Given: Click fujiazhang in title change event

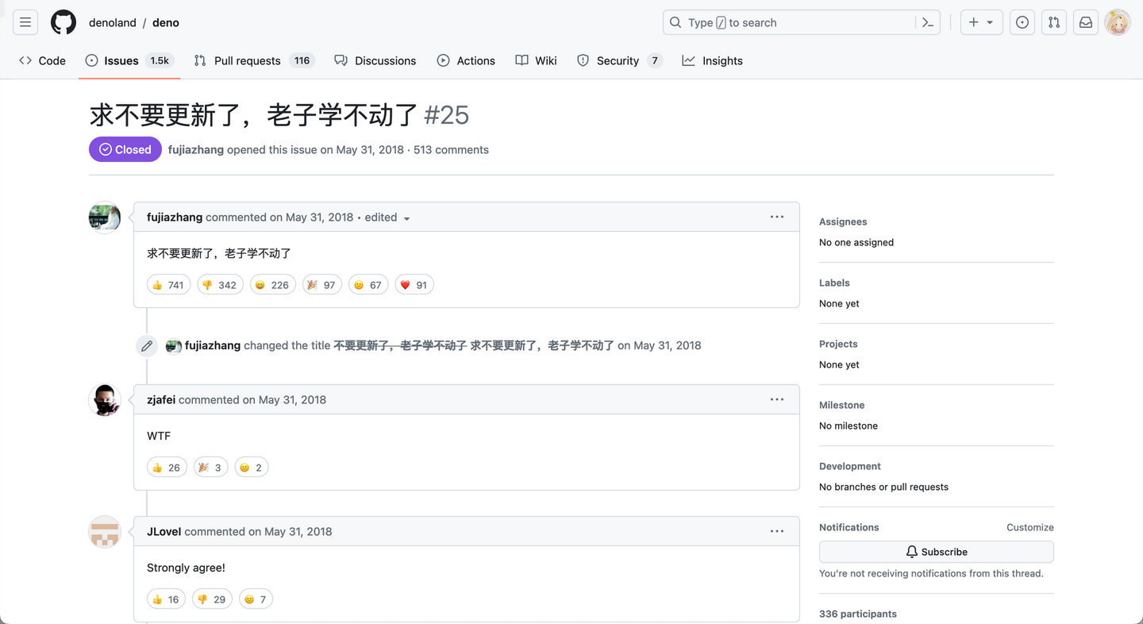Looking at the screenshot, I should [x=213, y=345].
